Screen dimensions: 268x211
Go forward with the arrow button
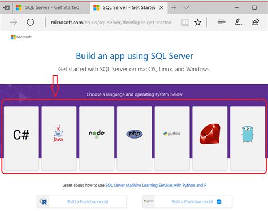[x=13, y=23]
